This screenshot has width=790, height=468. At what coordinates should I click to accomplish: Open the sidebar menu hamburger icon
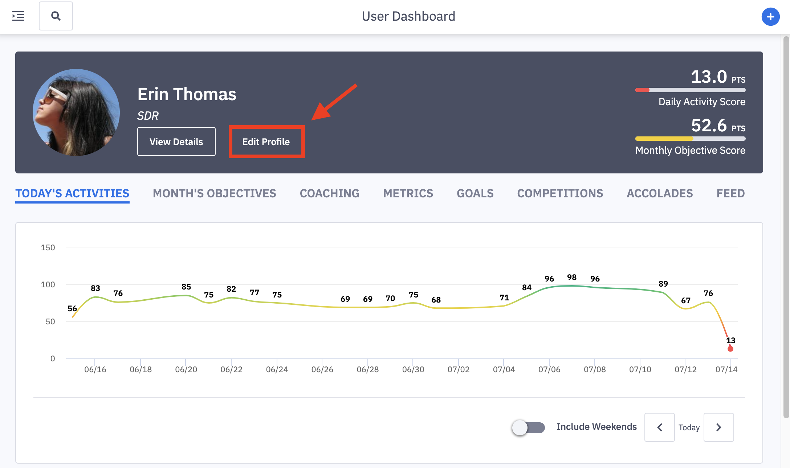tap(18, 16)
